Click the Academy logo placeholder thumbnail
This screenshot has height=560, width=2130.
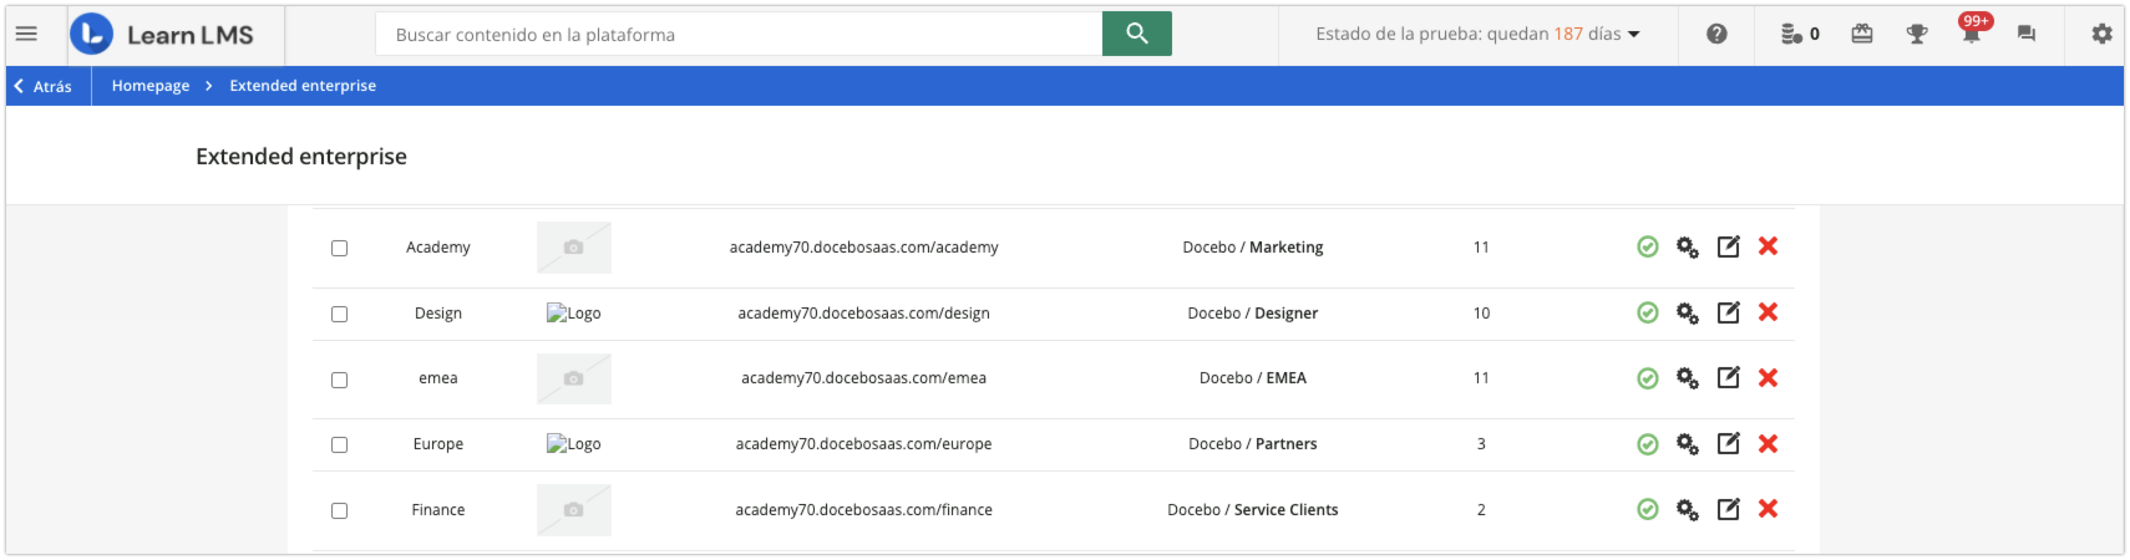574,247
